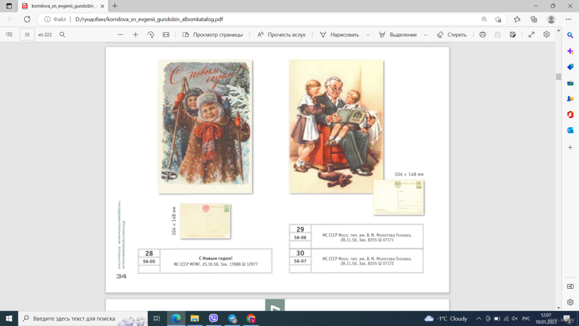
Task: Open the tab actions menu icon
Action: [x=9, y=6]
